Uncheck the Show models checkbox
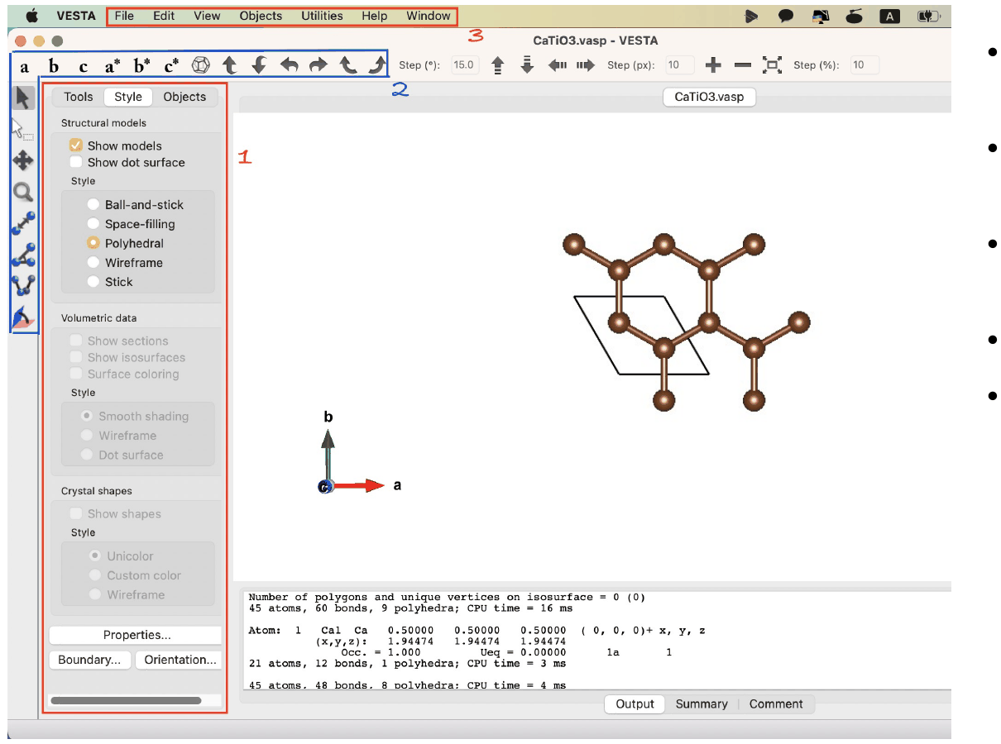 pyautogui.click(x=75, y=145)
